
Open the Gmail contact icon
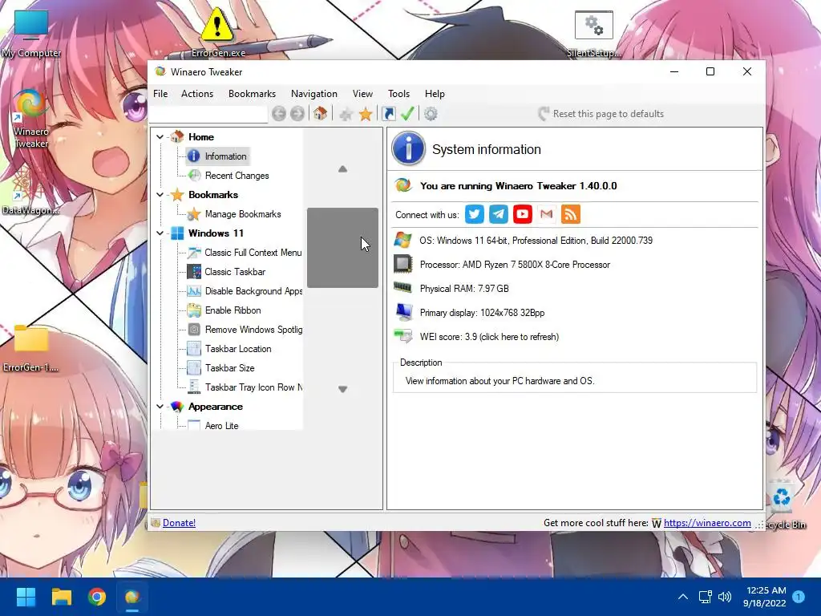click(x=547, y=214)
